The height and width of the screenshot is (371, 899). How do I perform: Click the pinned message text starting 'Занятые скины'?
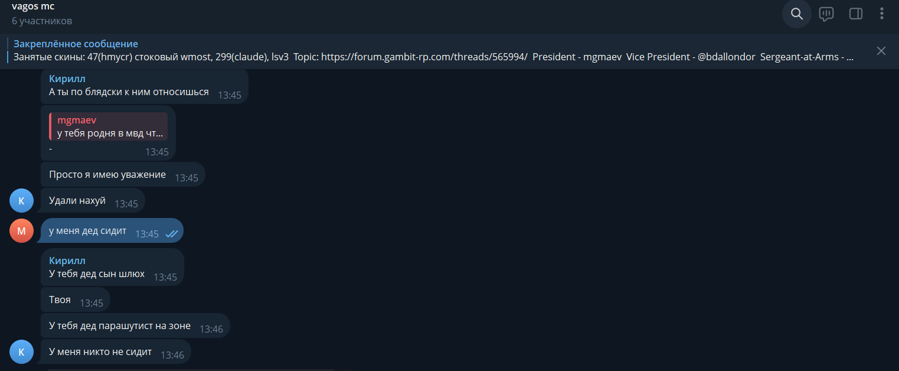coord(295,57)
